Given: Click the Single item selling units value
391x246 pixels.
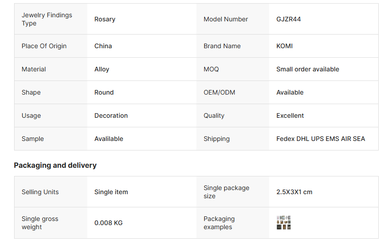Looking at the screenshot, I should 111,192.
